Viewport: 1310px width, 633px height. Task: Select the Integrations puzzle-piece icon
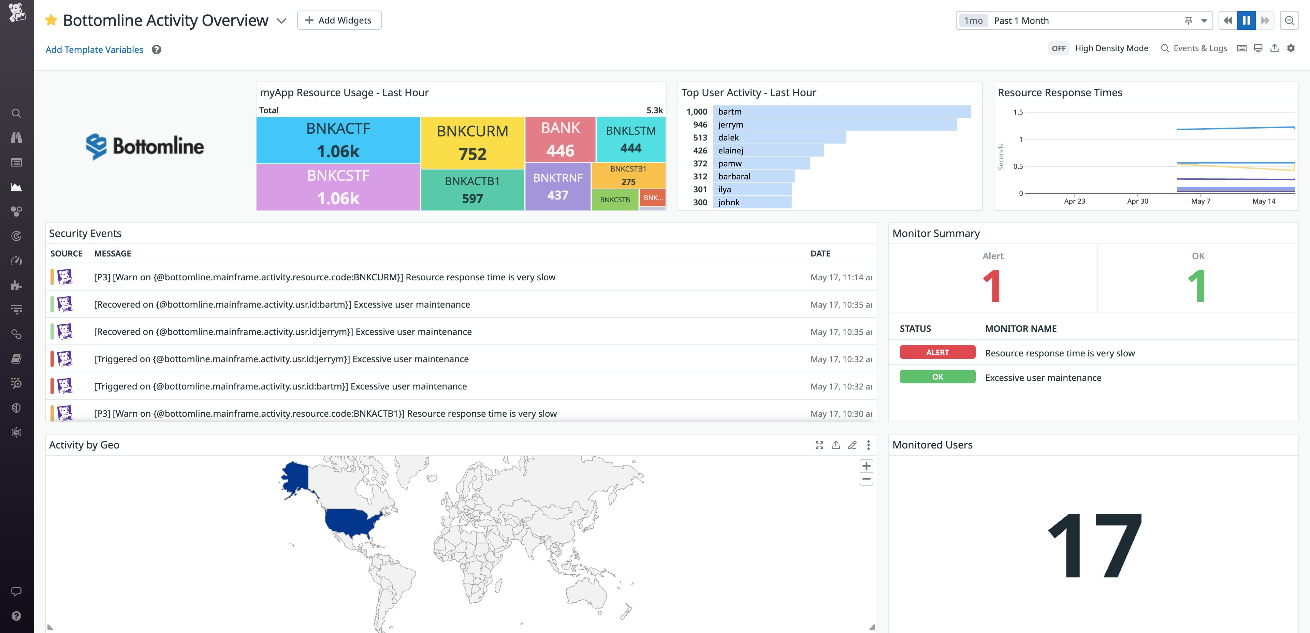click(16, 285)
